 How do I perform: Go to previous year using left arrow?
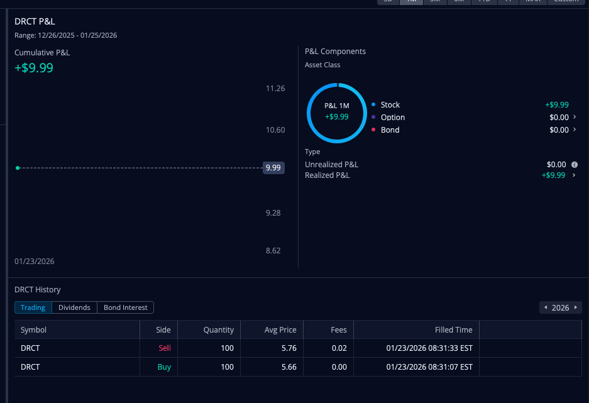click(546, 307)
